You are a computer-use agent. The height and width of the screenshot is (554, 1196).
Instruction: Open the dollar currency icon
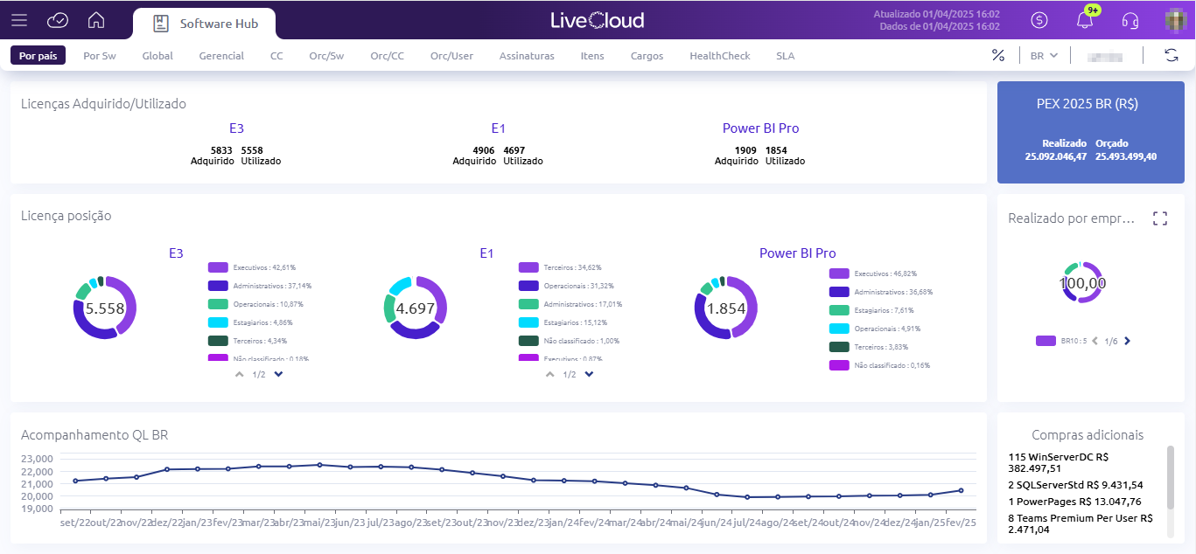[1039, 20]
